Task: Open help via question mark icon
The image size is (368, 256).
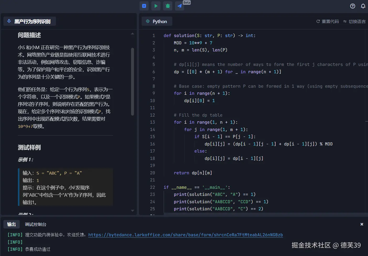Action: [x=353, y=6]
